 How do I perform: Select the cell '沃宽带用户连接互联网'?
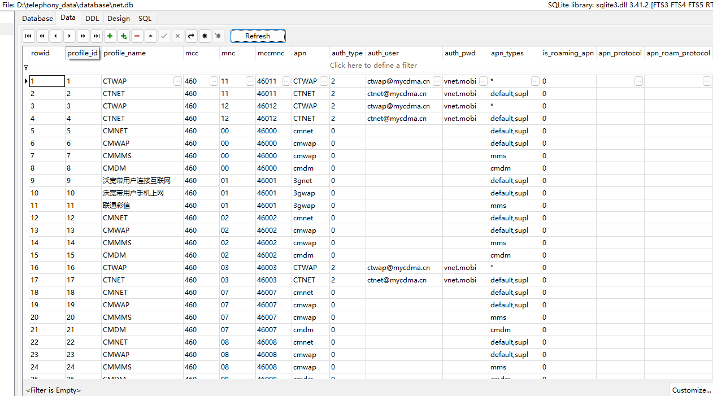point(142,181)
